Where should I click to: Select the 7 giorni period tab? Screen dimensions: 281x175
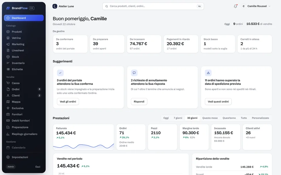178,118
